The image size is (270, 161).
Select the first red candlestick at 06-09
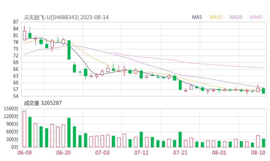tap(24, 35)
